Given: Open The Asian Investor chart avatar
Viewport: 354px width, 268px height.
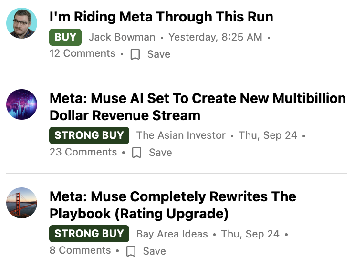Looking at the screenshot, I should tap(21, 104).
